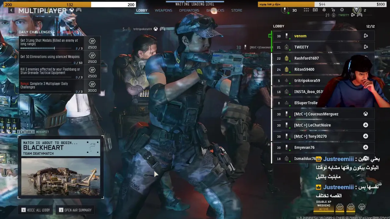The height and width of the screenshot is (219, 390).
Task: Select player venom in lobby list
Action: click(324, 36)
